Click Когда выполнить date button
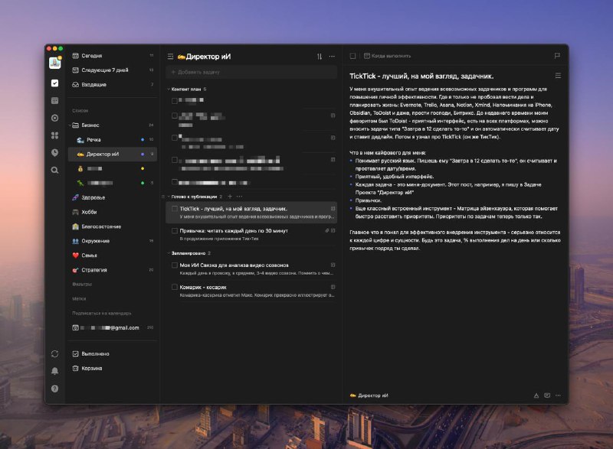This screenshot has height=449, width=613. (387, 56)
